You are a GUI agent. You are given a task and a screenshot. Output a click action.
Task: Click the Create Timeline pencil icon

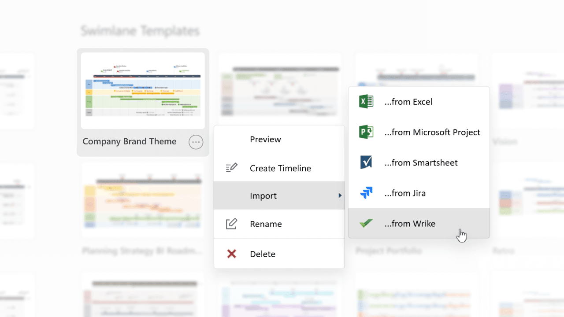[231, 168]
